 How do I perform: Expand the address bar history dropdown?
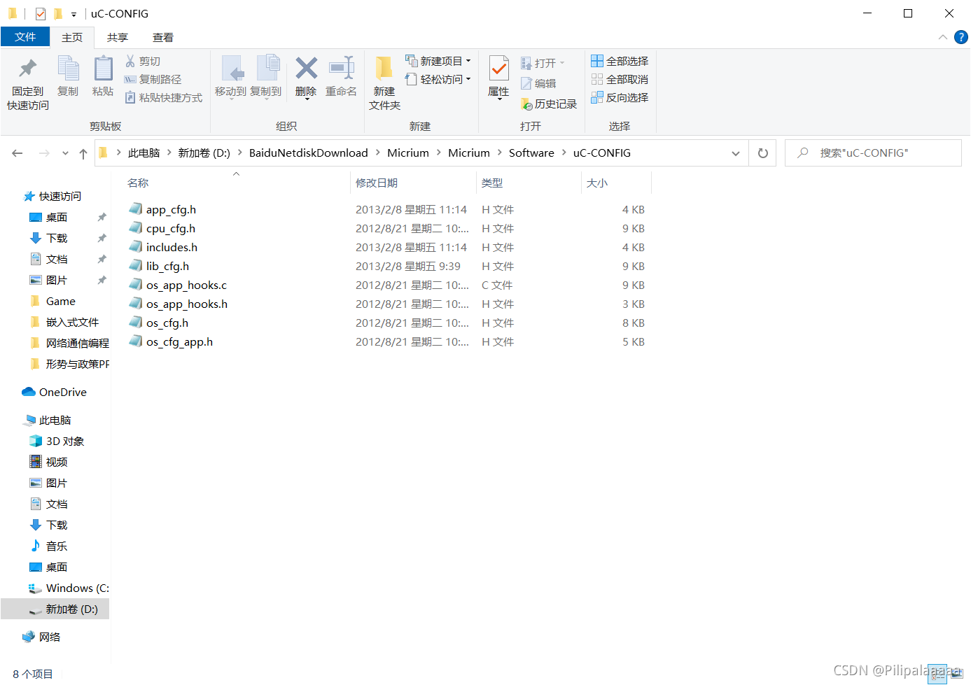[735, 153]
